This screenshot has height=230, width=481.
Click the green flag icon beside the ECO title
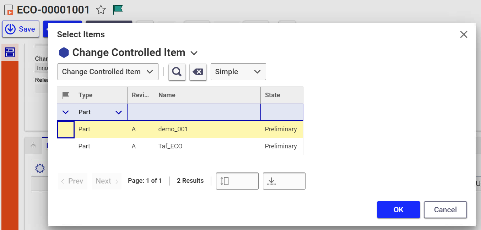(x=118, y=10)
